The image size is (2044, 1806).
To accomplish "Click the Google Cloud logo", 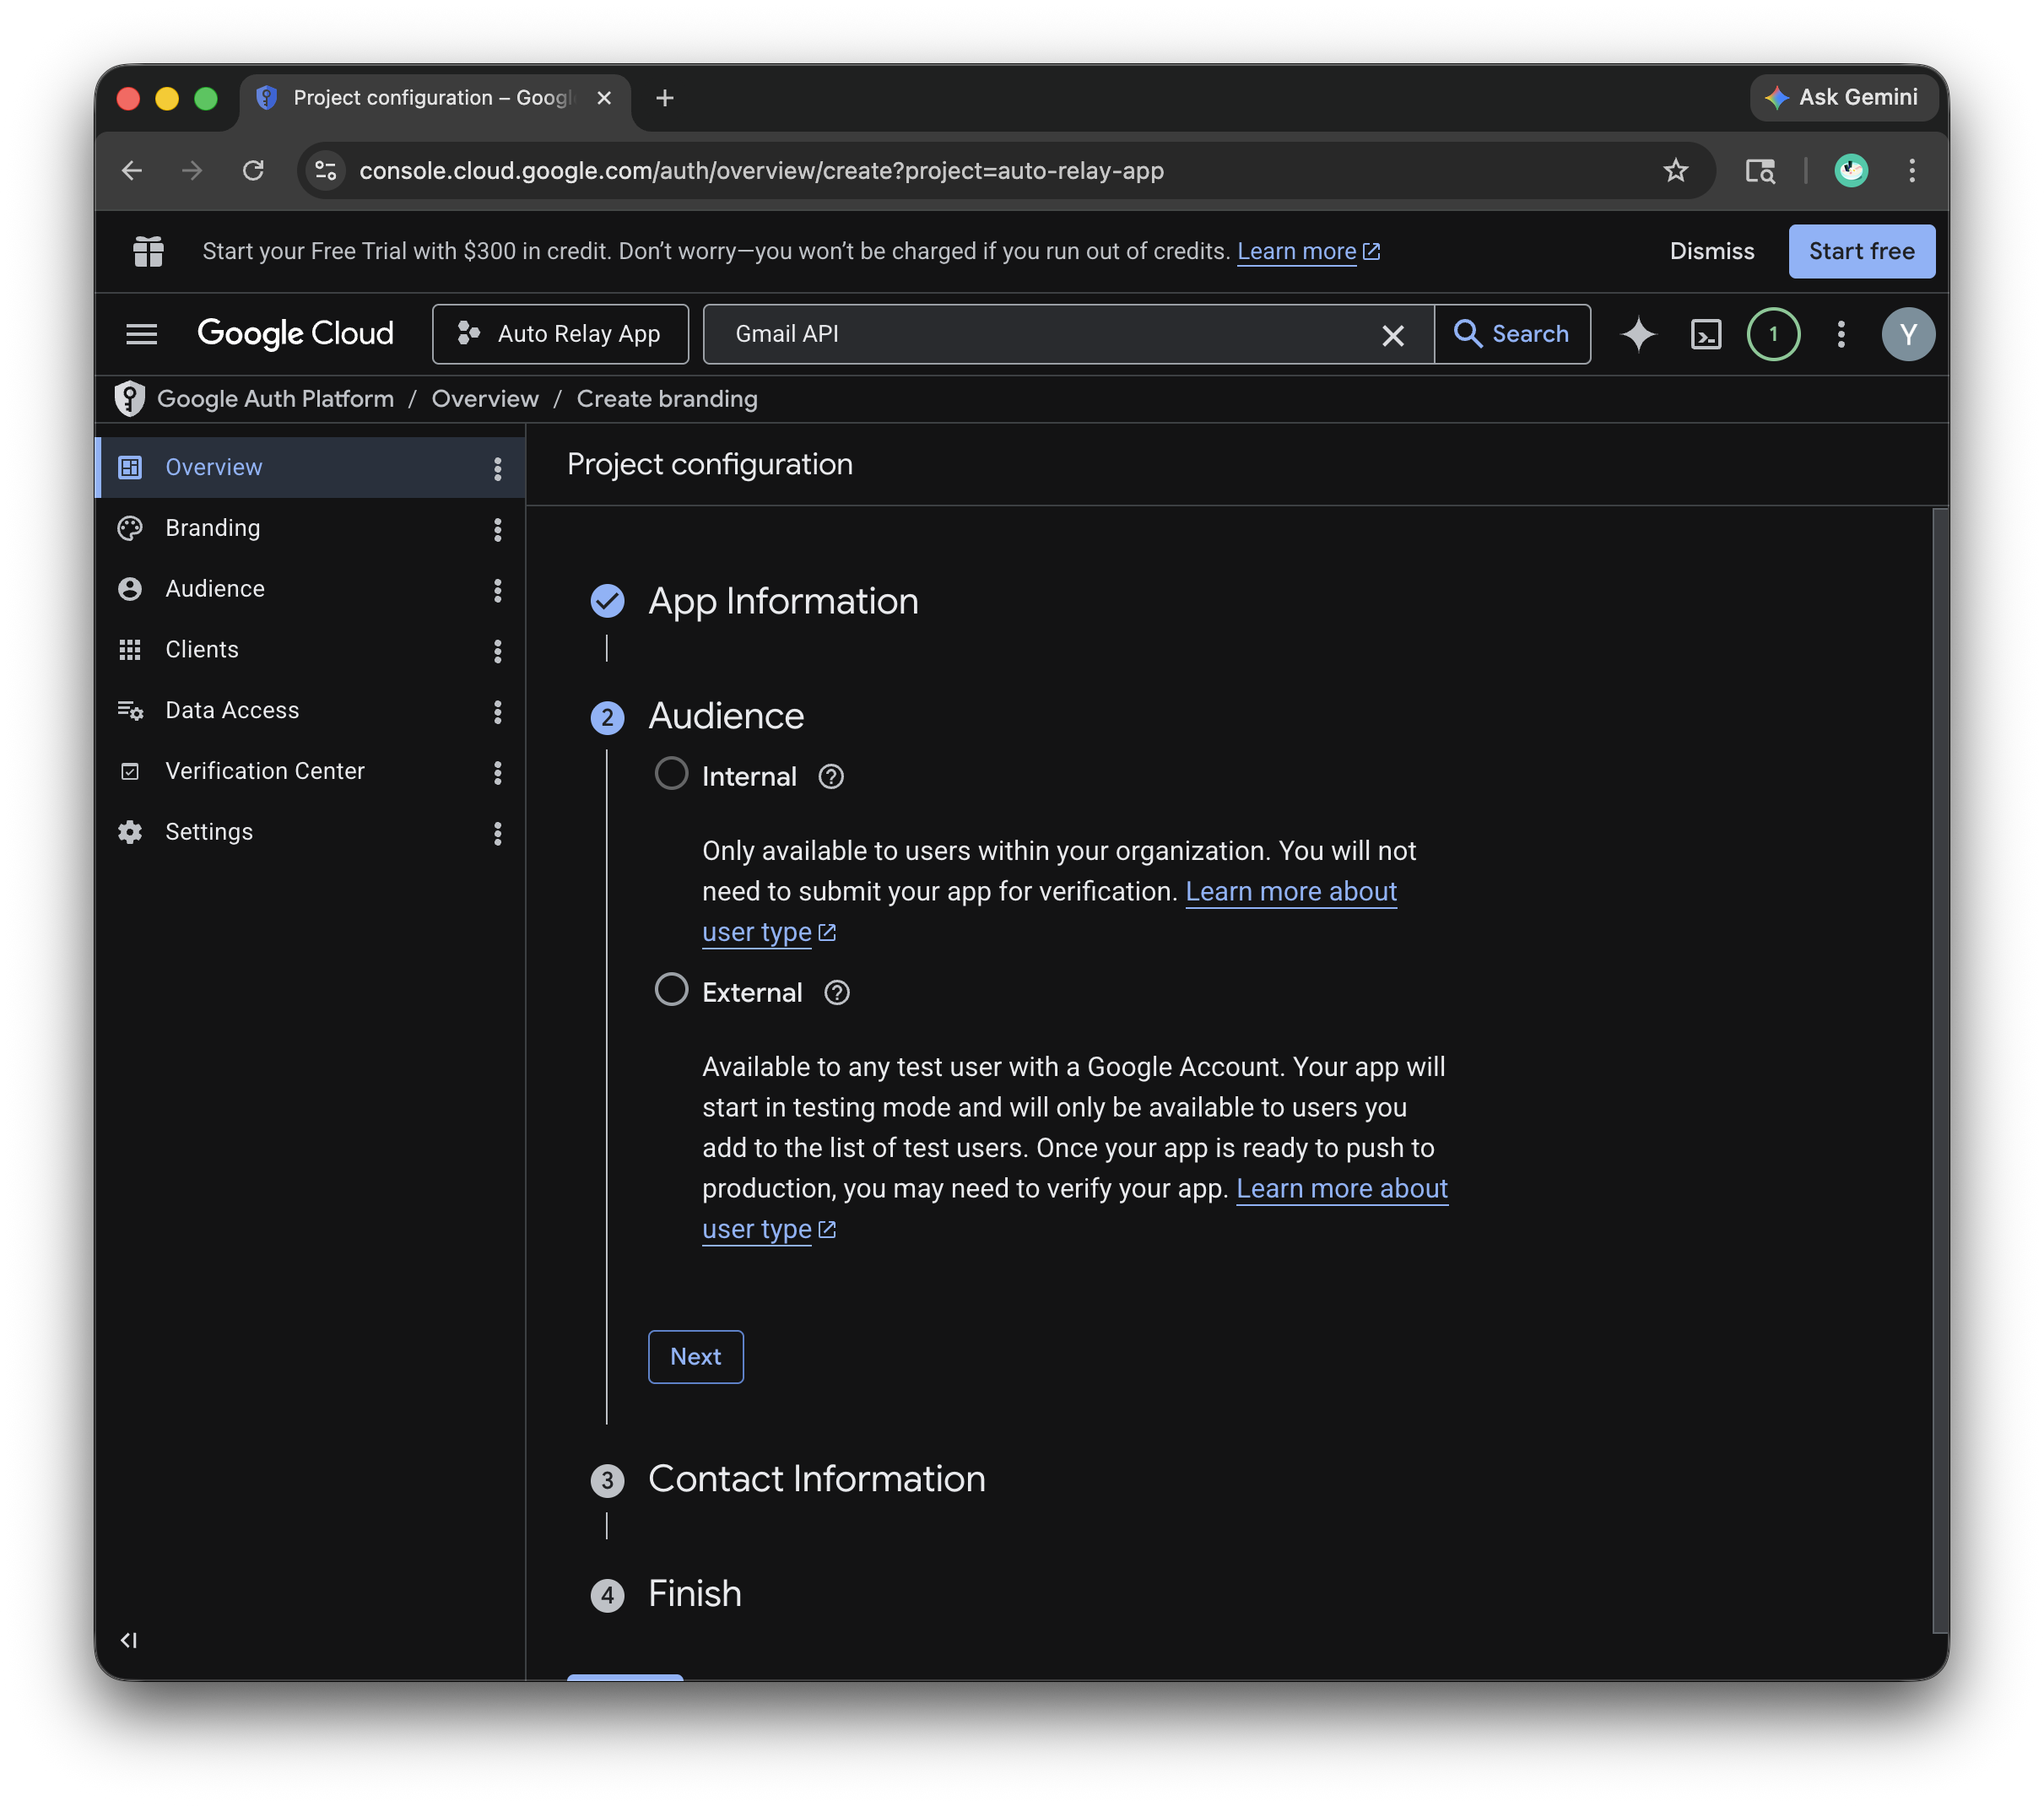I will (x=295, y=333).
